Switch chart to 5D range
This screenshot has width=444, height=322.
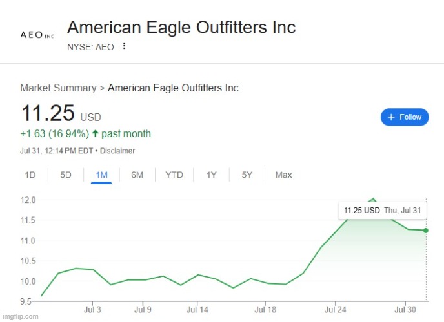66,175
